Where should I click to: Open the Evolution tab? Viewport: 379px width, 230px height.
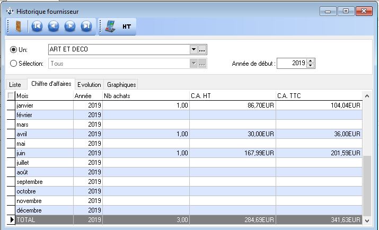click(89, 85)
